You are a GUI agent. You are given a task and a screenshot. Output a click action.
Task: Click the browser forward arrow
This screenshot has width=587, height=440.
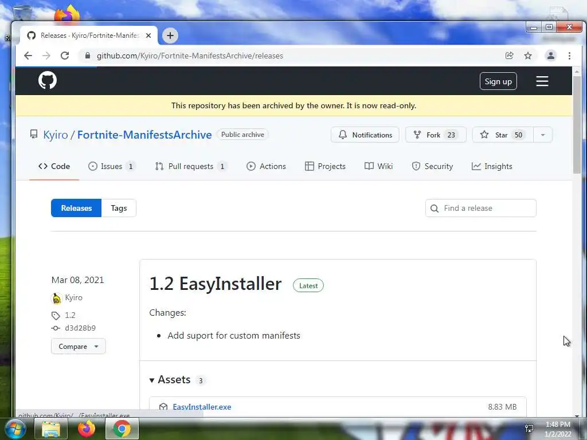(46, 56)
